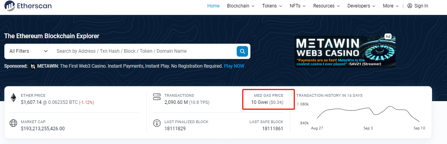447x144 pixels.
Task: Click the Ether price Ethereum diamond icon
Action: [x=13, y=98]
